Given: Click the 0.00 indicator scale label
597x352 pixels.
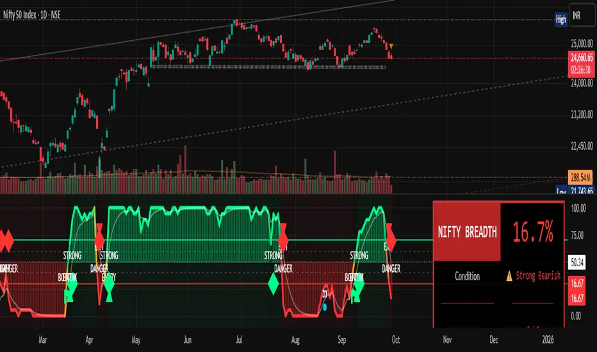Looking at the screenshot, I should coord(576,316).
